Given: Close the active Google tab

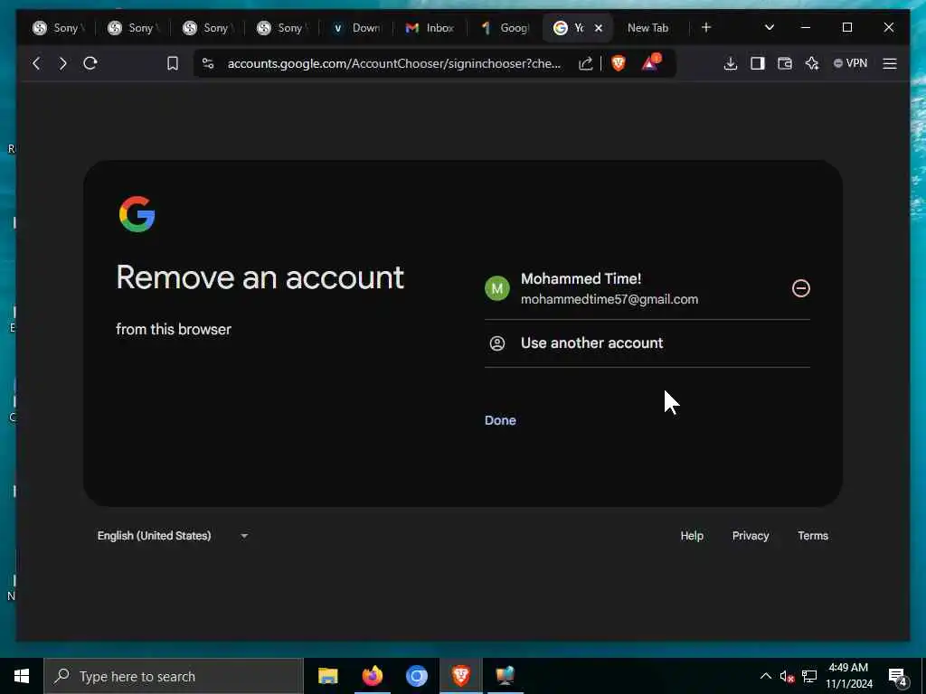Looking at the screenshot, I should coord(599,28).
